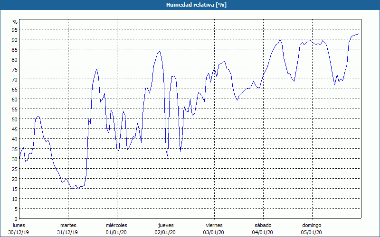Image resolution: width=380 pixels, height=237 pixels.
Task: Click the 80 y-axis value
Action: click(15, 60)
